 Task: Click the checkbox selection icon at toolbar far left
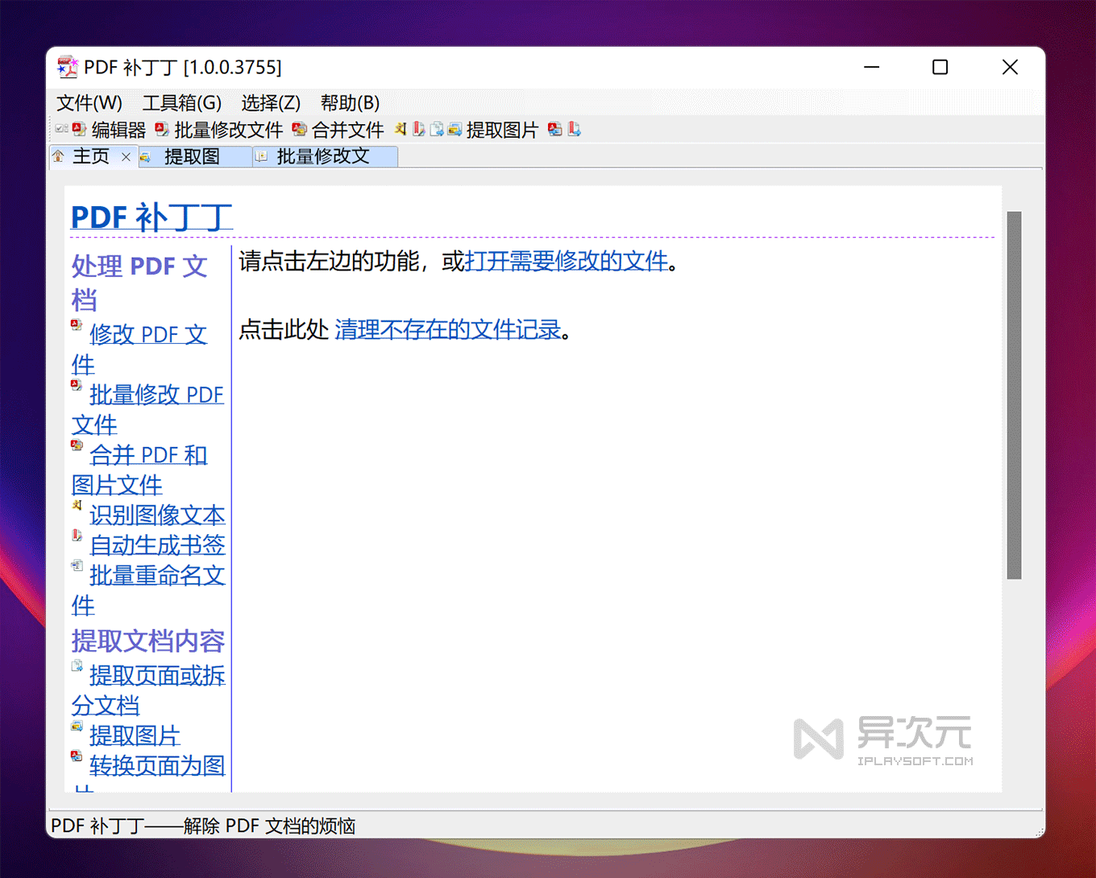[60, 129]
